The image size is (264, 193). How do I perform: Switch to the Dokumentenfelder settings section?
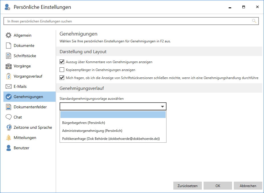(30, 107)
